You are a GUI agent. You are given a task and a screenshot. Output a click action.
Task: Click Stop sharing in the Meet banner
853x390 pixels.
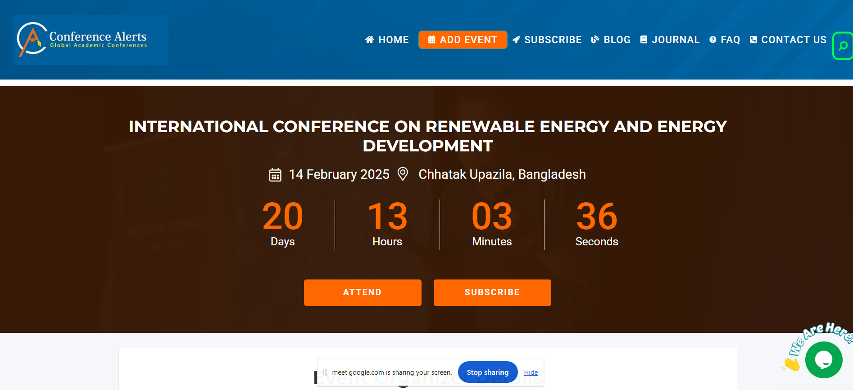487,372
